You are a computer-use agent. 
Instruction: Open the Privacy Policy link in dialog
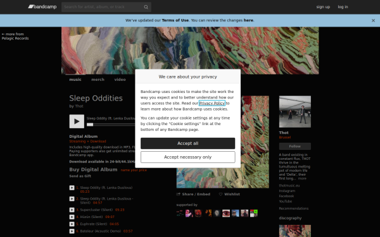pyautogui.click(x=212, y=103)
